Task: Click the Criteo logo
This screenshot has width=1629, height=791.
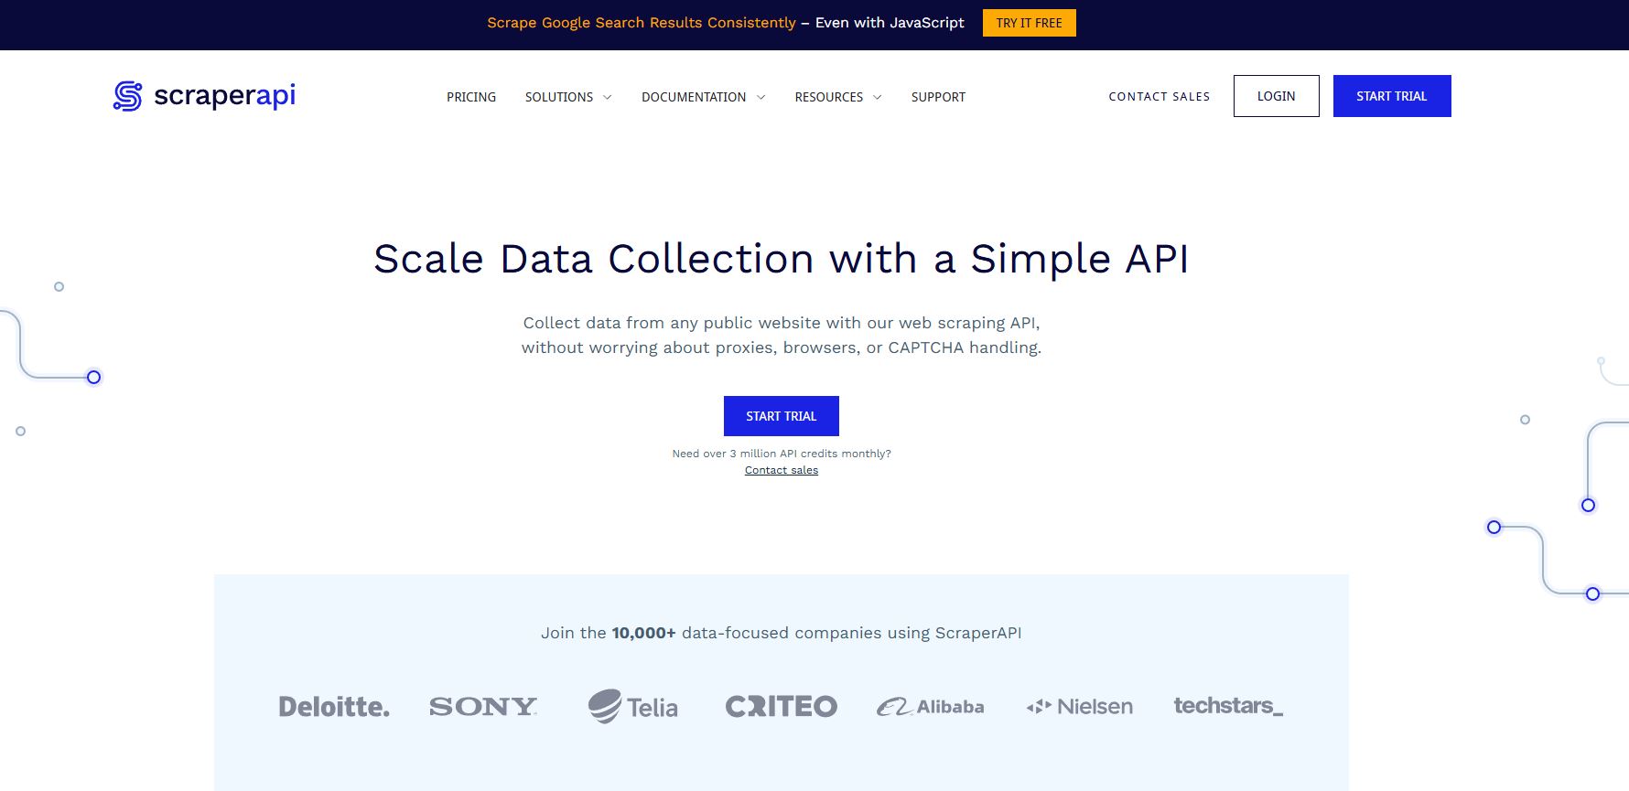Action: (781, 707)
